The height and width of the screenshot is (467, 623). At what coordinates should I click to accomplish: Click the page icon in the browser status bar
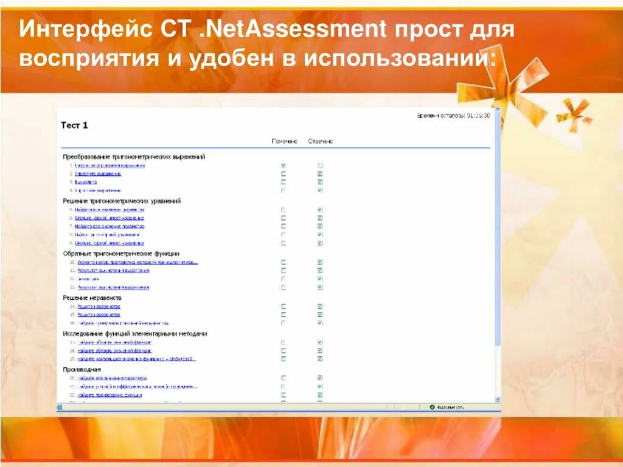click(60, 407)
